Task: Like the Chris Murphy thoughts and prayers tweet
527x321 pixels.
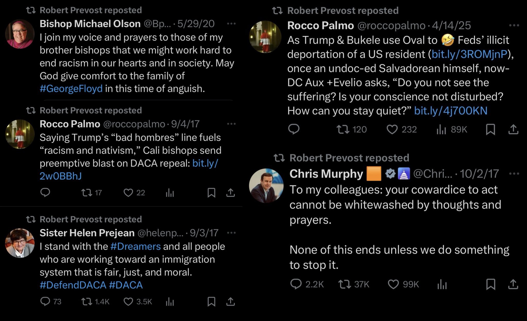Action: coord(393,284)
